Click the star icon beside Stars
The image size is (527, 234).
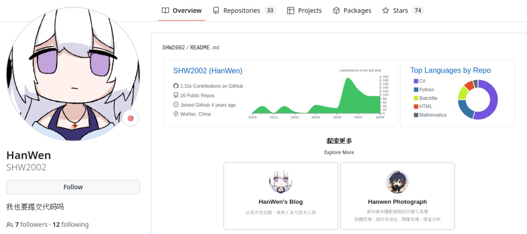[x=386, y=11]
